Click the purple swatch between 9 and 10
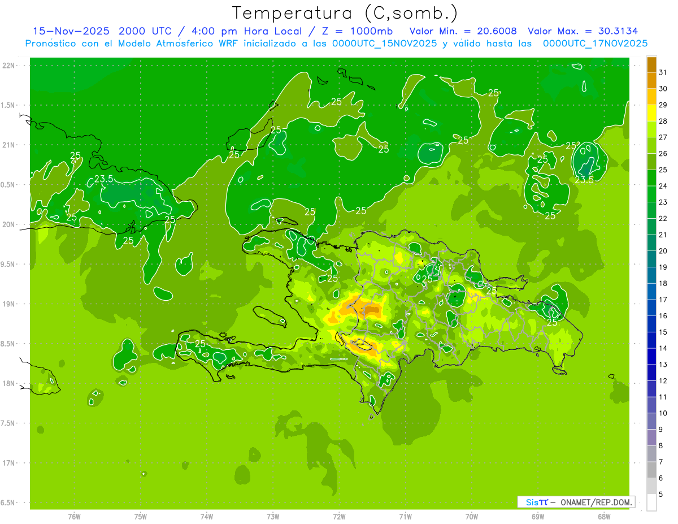 651,421
